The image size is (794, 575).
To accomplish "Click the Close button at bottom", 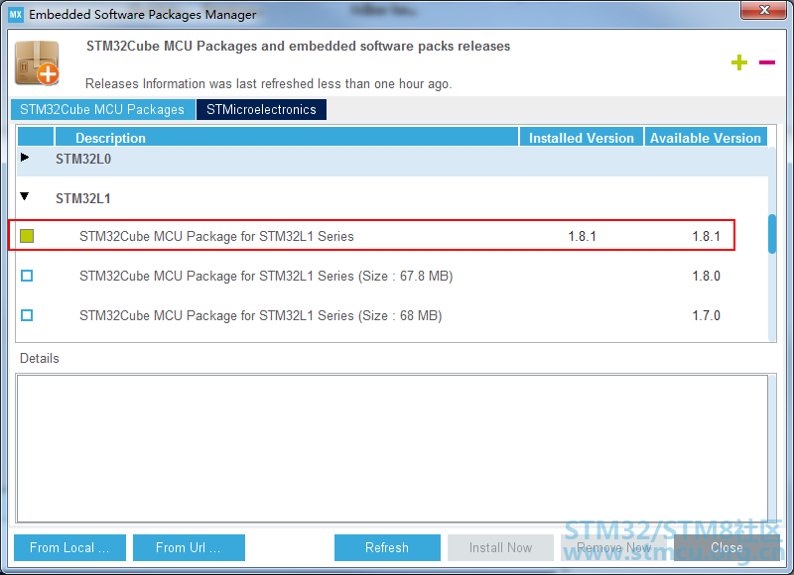I will [x=727, y=547].
